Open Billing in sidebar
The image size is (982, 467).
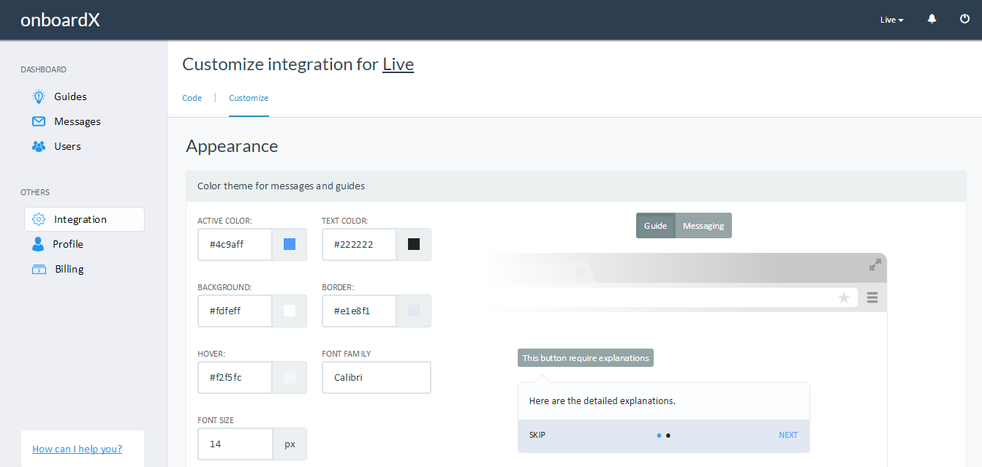pos(69,269)
